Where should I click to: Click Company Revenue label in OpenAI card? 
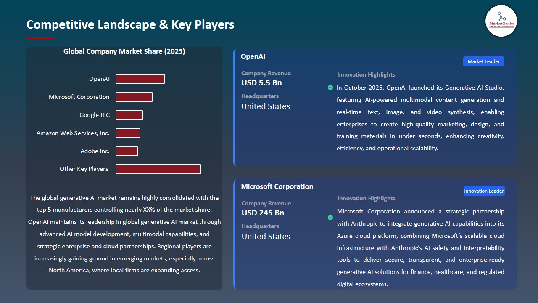tap(266, 73)
